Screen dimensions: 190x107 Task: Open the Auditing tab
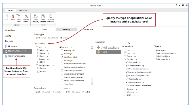tap(67, 29)
